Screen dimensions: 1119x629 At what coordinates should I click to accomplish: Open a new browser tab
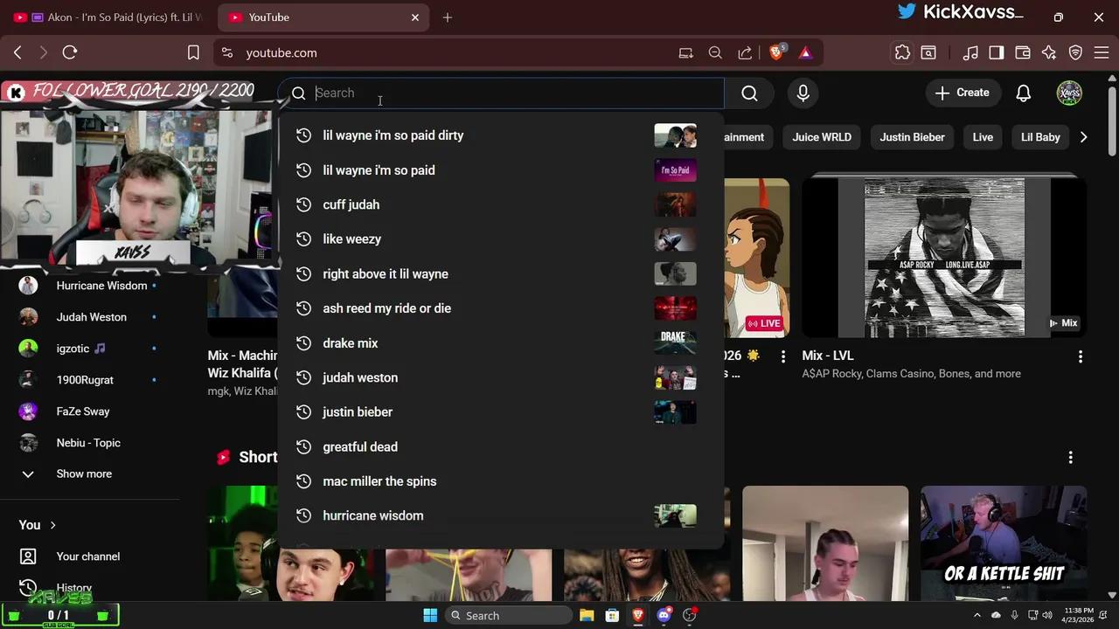click(x=448, y=17)
